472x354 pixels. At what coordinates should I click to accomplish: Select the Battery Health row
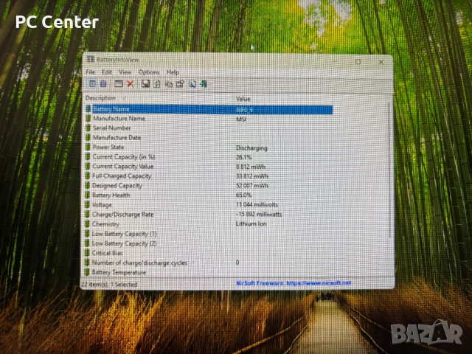111,195
